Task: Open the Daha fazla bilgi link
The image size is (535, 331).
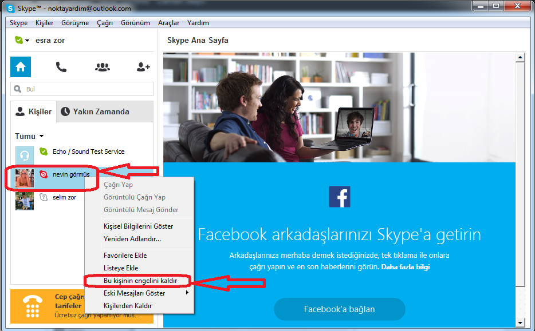Action: point(406,267)
